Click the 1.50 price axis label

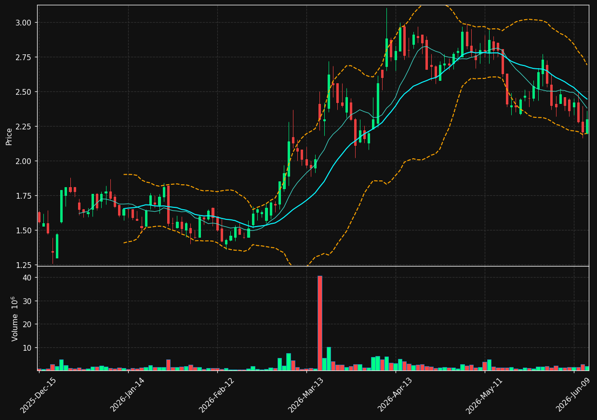click(x=25, y=230)
